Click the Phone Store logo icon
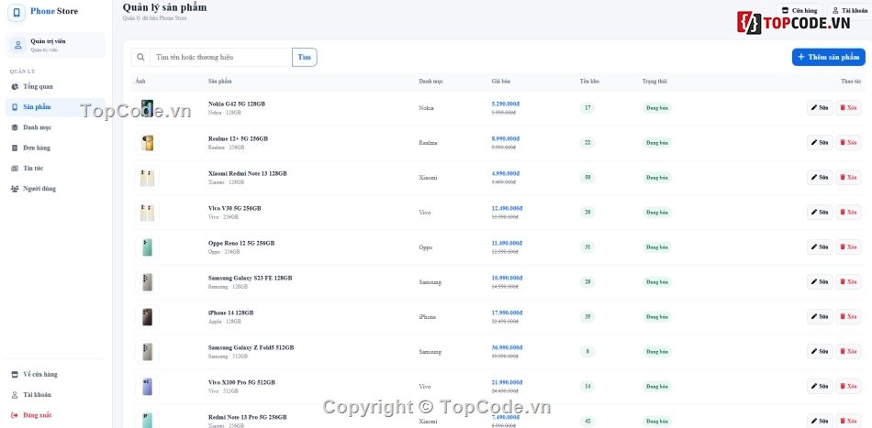This screenshot has width=872, height=428. click(x=17, y=13)
